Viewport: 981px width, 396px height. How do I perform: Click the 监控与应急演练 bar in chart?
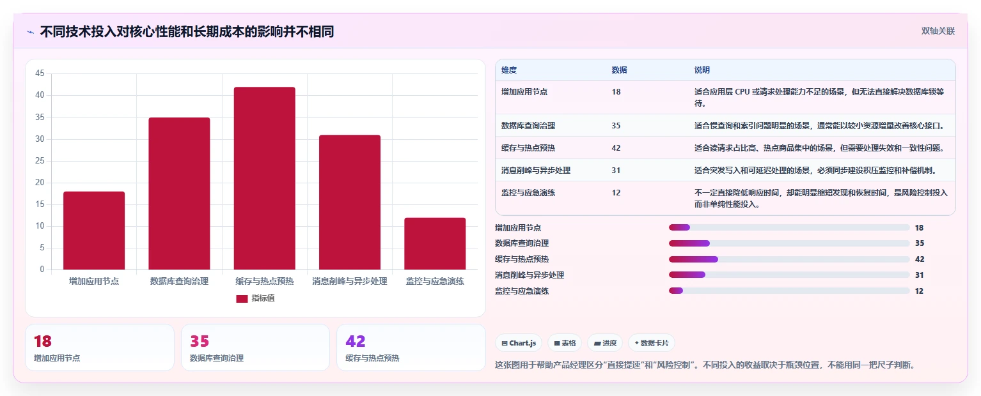click(435, 243)
